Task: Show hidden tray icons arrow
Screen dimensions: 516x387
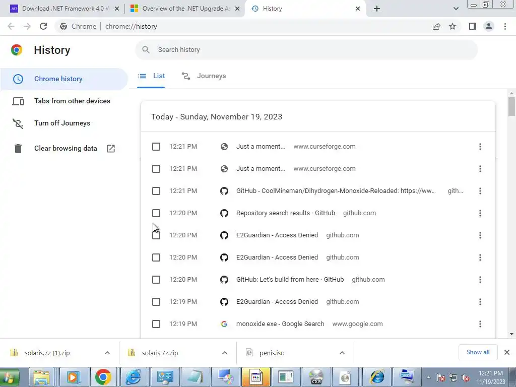Action: coord(428,378)
